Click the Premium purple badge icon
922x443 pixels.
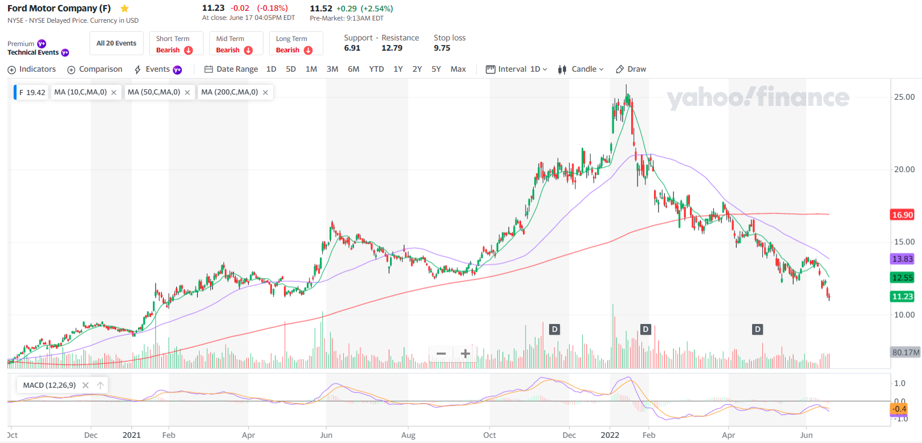[42, 44]
